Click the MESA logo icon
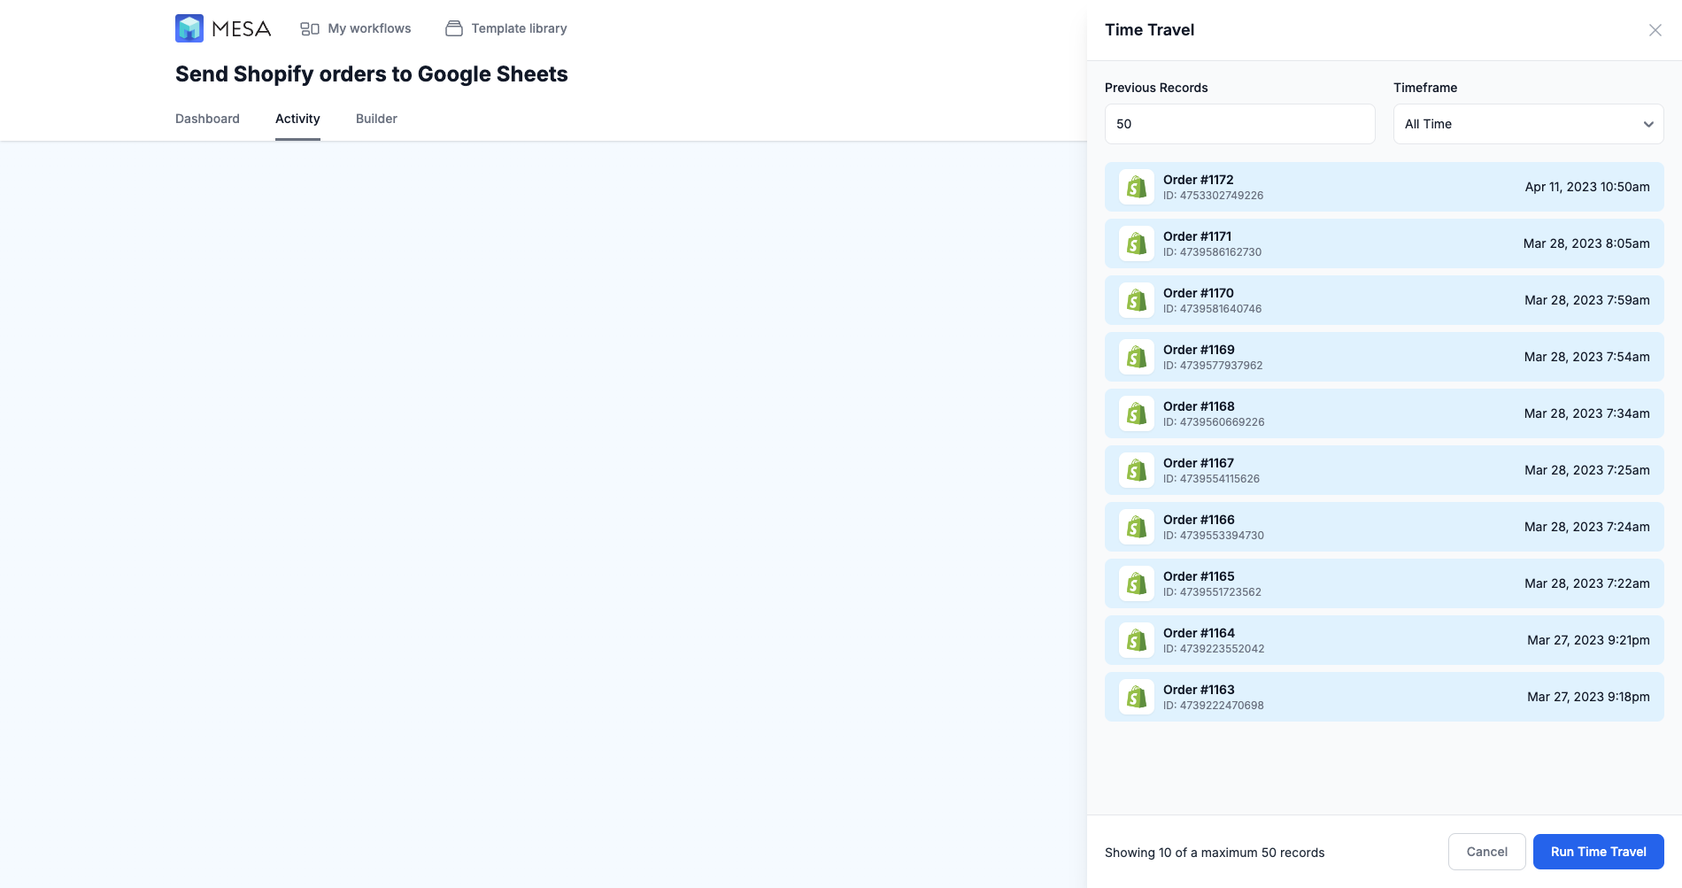Image resolution: width=1682 pixels, height=888 pixels. click(x=189, y=28)
